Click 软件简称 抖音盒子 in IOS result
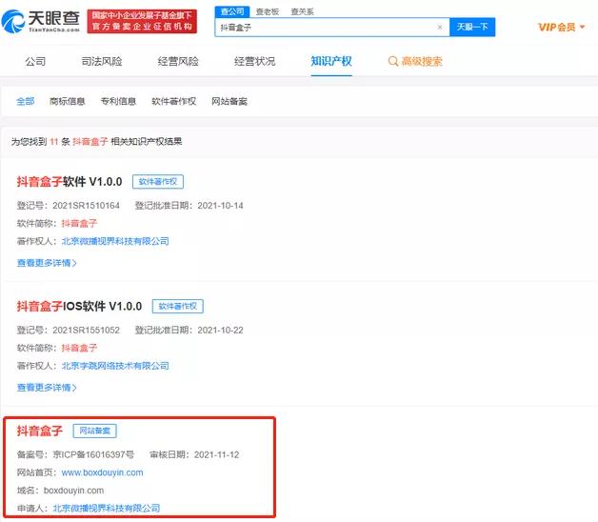The image size is (598, 522). 79,348
